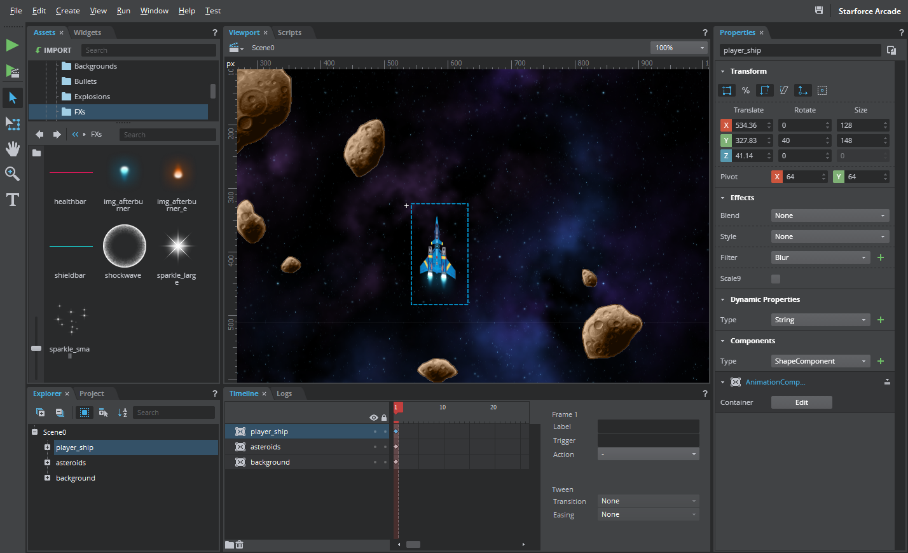Collapse the Scene0 tree node
Viewport: 908px width, 553px height.
34,432
